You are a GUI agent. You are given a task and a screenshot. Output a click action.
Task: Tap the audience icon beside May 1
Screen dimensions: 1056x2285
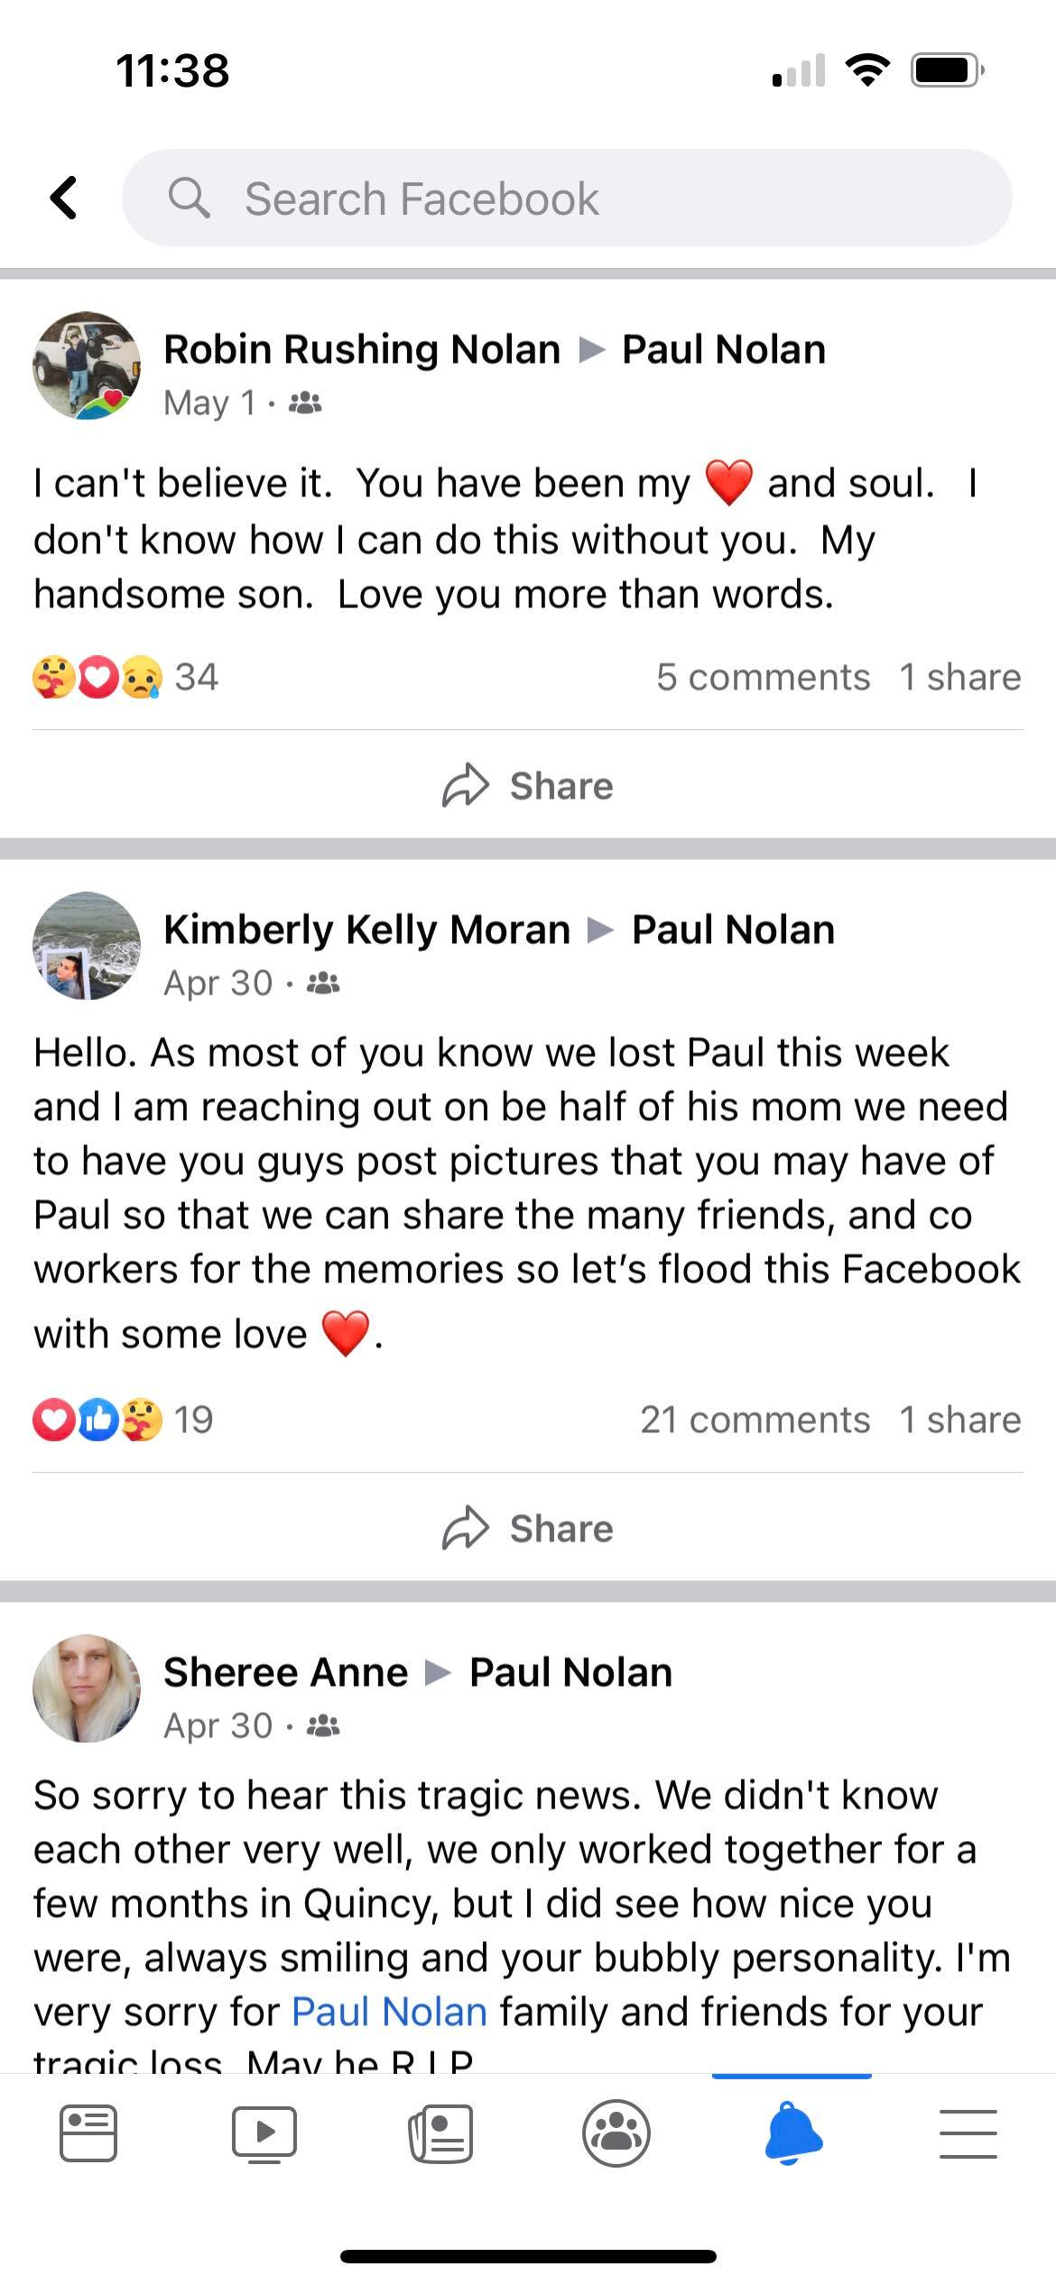[305, 402]
